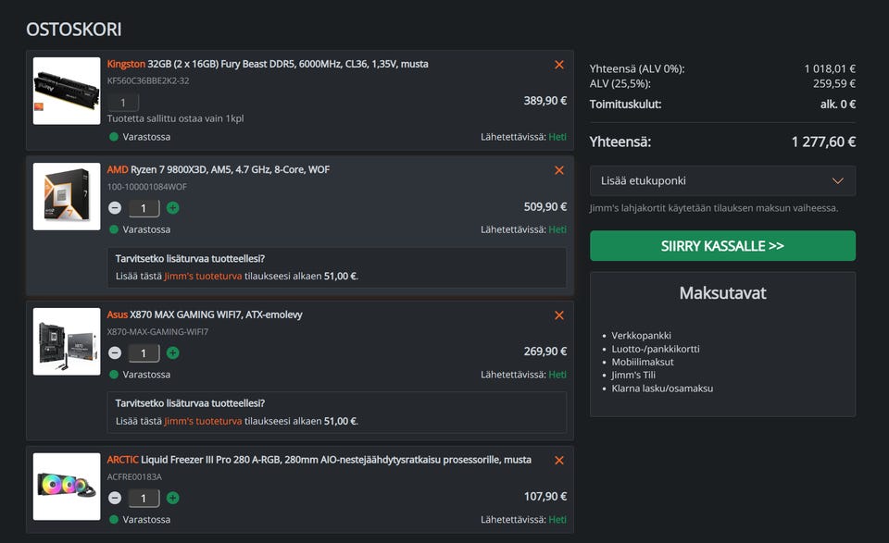Decrease ARCTIC Liquid Freezer quantity
The height and width of the screenshot is (543, 889).
click(x=115, y=498)
